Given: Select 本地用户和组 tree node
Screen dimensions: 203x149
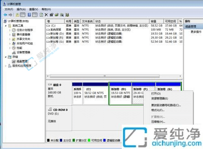Looking at the screenshot, I should point(25,43).
